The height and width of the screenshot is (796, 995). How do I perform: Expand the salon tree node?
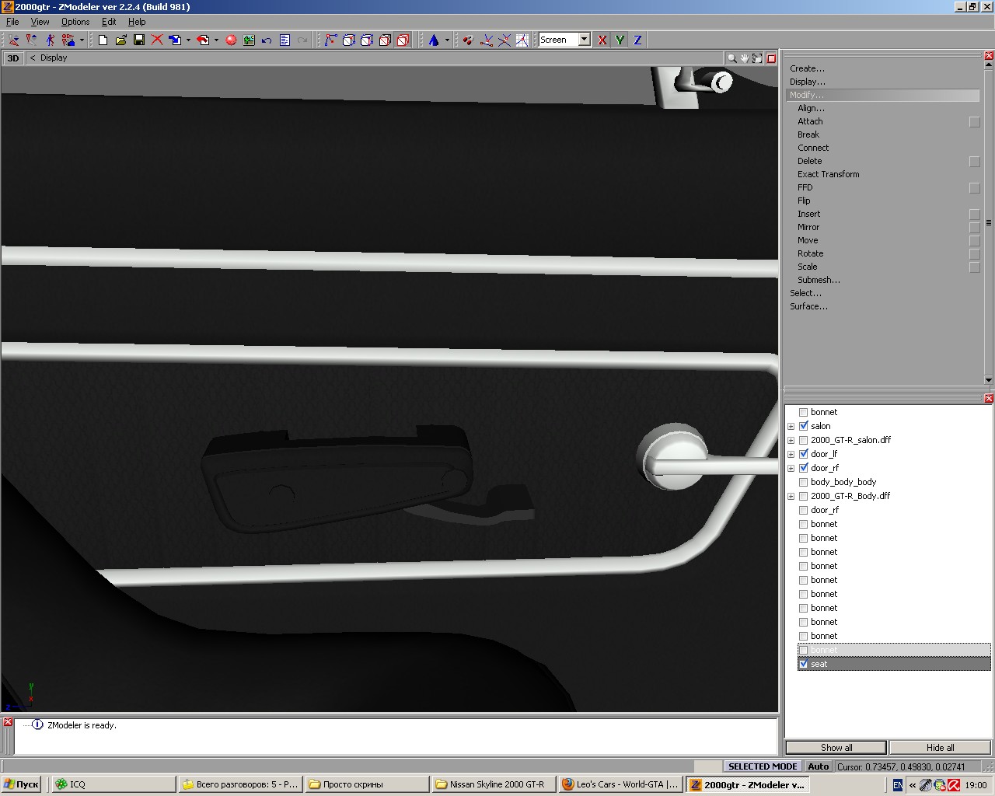tap(791, 426)
